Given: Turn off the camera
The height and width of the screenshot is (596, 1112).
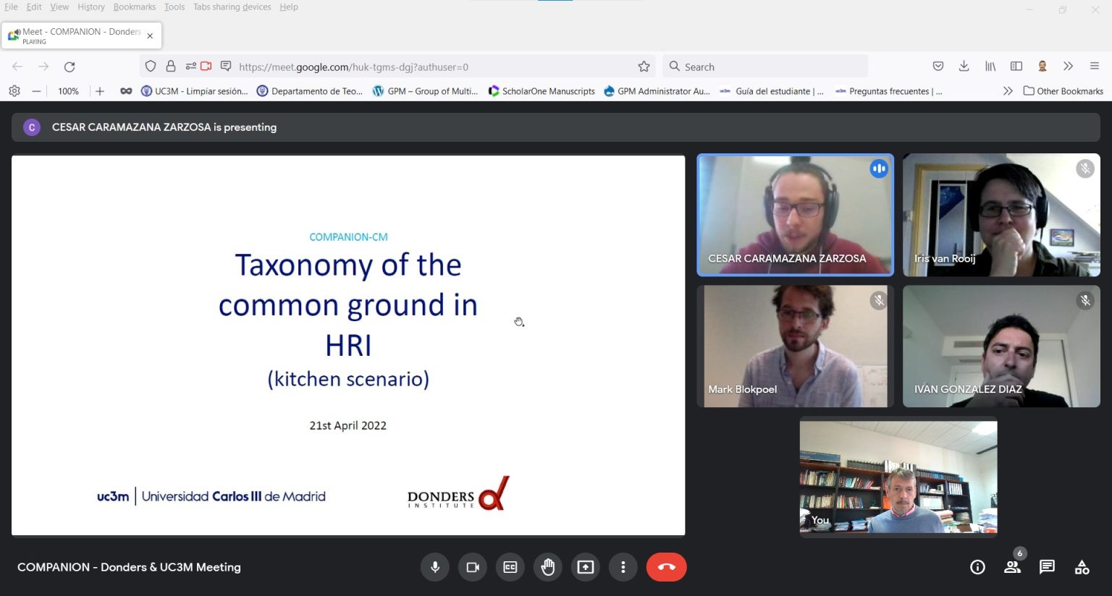Looking at the screenshot, I should (x=473, y=567).
